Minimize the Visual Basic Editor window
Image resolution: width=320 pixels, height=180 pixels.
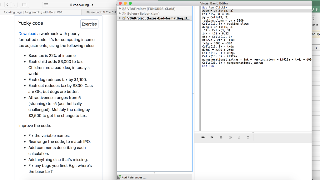[125, 3]
